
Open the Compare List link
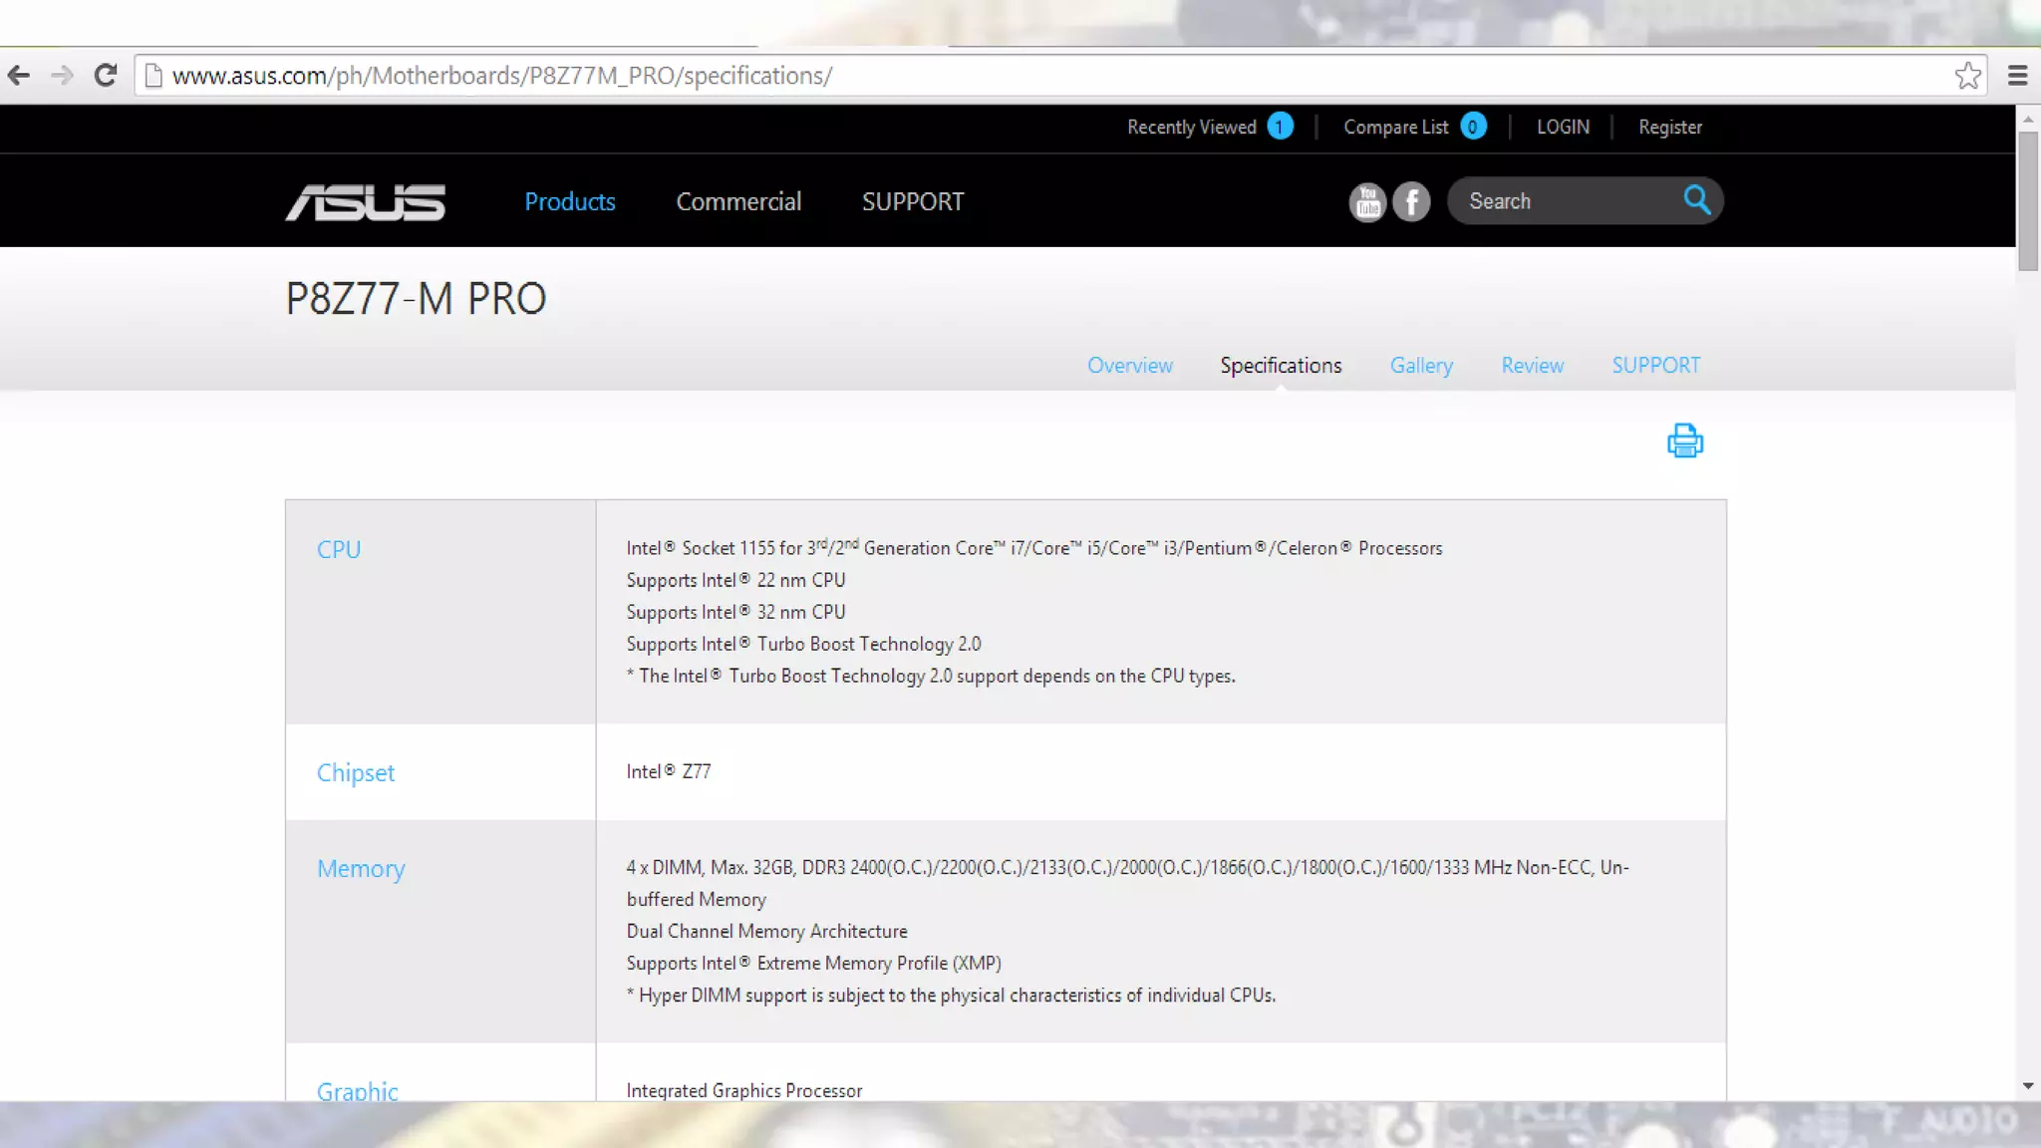pyautogui.click(x=1395, y=127)
